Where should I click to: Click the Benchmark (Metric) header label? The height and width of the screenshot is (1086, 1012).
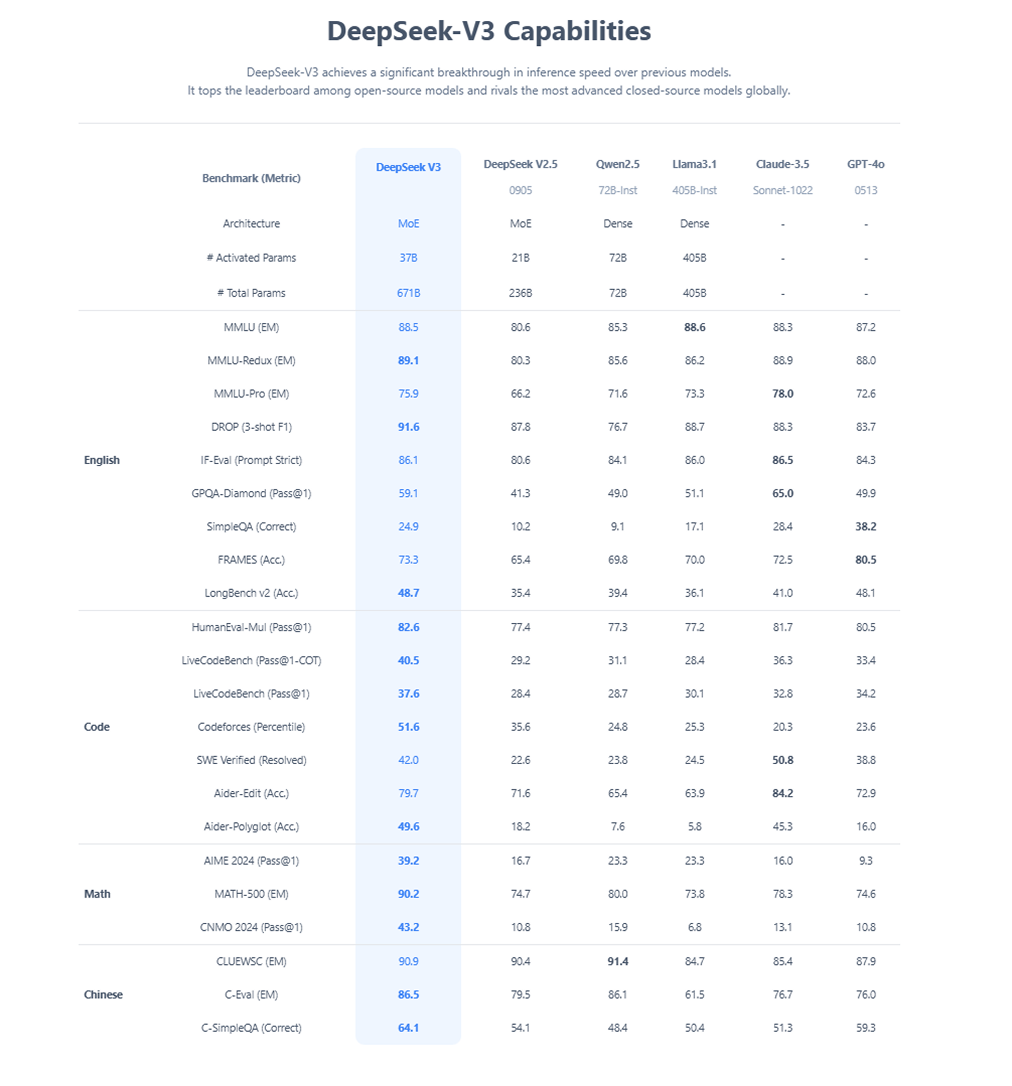pos(251,178)
